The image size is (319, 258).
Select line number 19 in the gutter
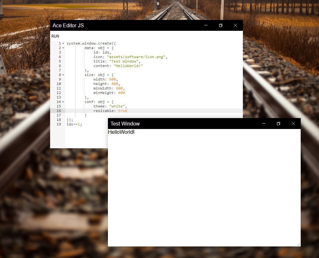[59, 124]
